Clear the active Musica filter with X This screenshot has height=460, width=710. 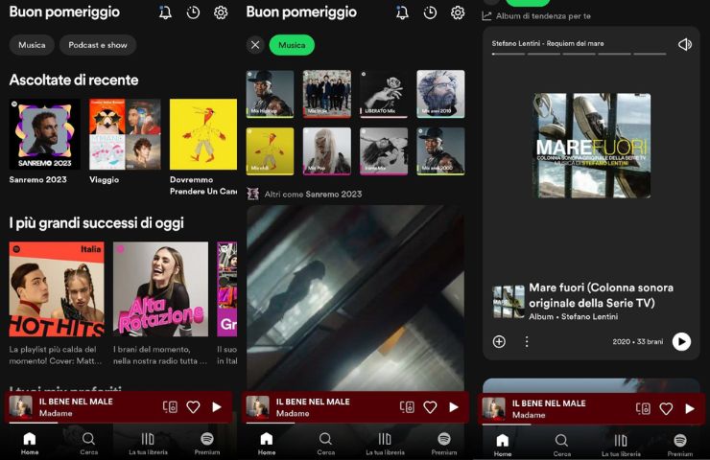click(255, 45)
